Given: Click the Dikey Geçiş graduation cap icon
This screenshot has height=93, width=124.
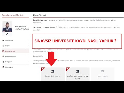Looking at the screenshot, I should click(103, 71).
